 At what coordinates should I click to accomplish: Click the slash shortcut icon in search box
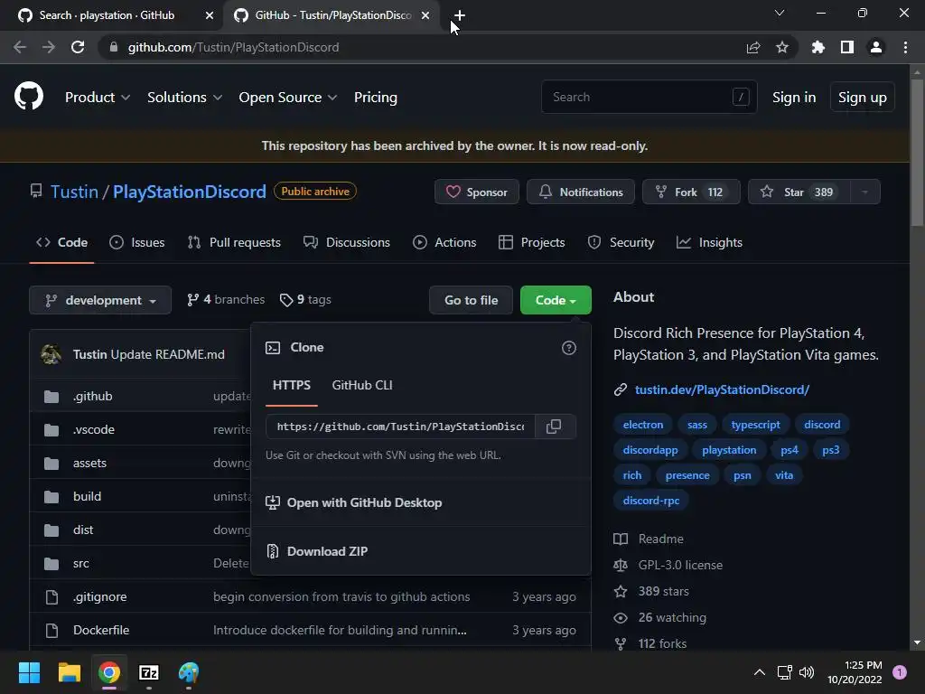point(741,97)
